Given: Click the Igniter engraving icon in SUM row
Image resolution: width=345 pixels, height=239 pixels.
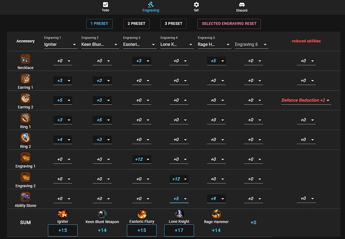Looking at the screenshot, I should click(62, 214).
